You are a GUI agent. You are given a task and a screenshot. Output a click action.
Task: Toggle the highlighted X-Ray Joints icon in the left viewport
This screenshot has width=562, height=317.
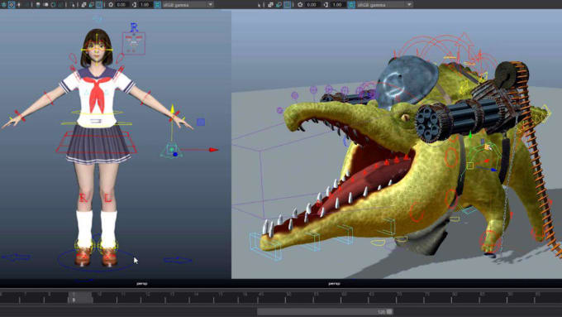click(98, 5)
